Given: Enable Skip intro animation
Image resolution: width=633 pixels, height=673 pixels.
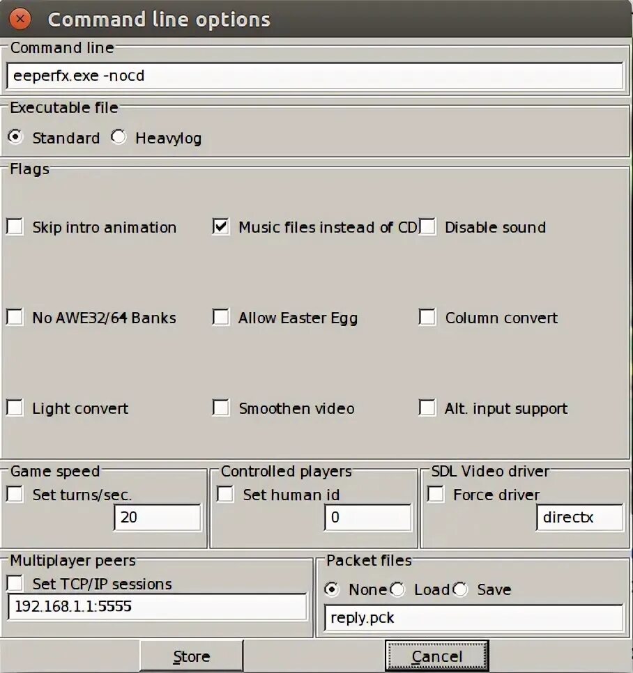Looking at the screenshot, I should [x=15, y=226].
